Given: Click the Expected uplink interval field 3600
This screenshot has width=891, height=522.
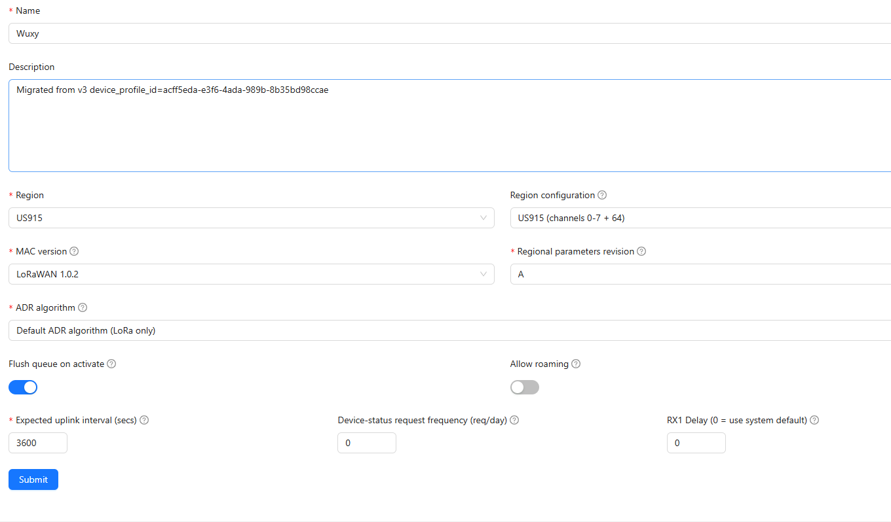Looking at the screenshot, I should pyautogui.click(x=37, y=443).
